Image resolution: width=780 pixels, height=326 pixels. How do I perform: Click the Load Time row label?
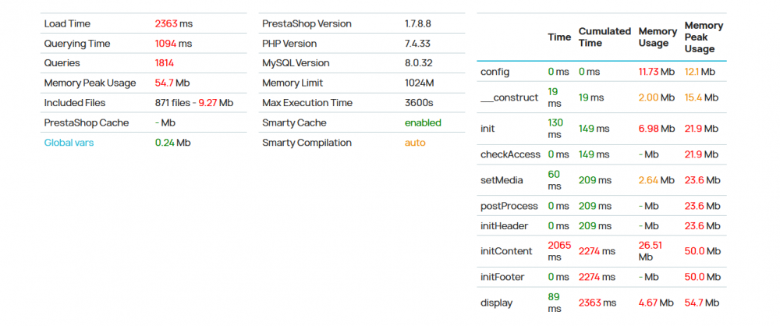click(x=66, y=24)
